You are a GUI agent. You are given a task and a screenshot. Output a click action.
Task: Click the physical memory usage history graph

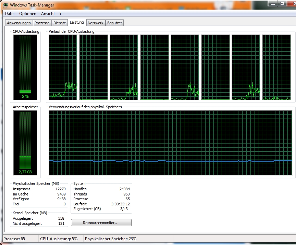171,143
